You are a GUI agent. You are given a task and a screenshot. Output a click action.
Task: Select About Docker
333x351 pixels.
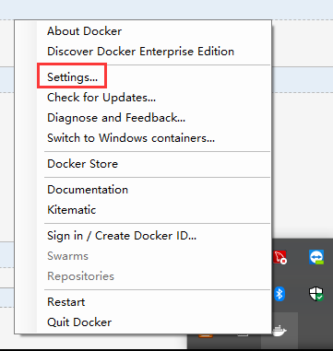click(84, 31)
